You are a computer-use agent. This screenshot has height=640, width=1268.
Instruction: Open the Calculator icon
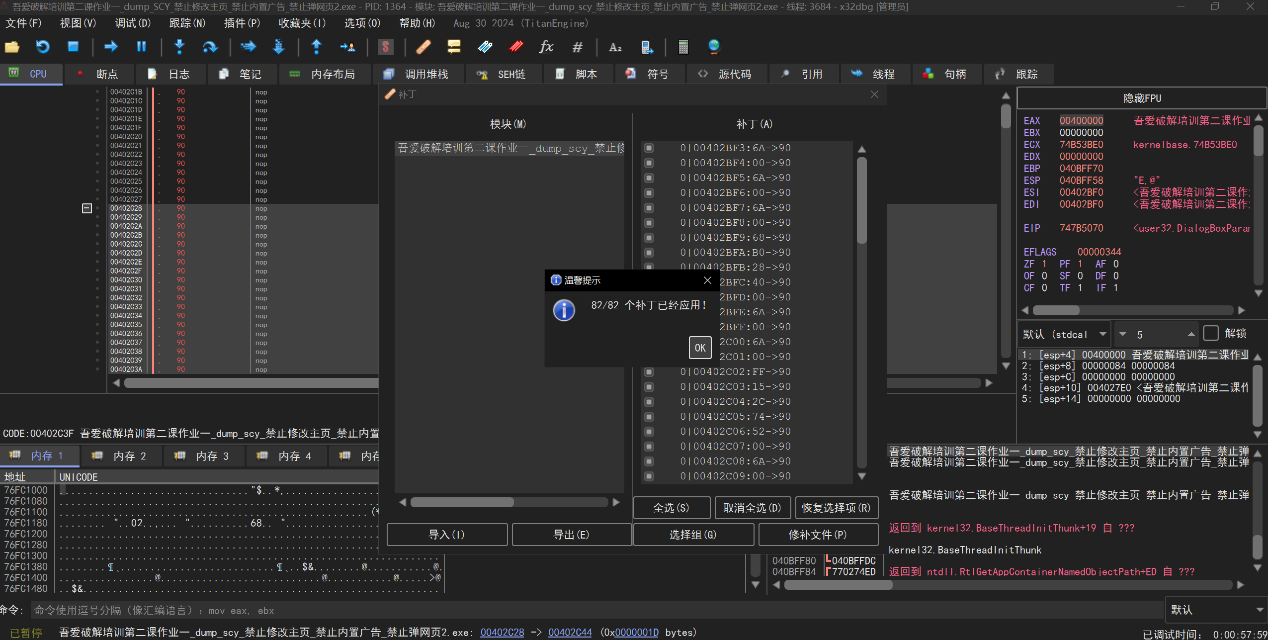point(683,47)
